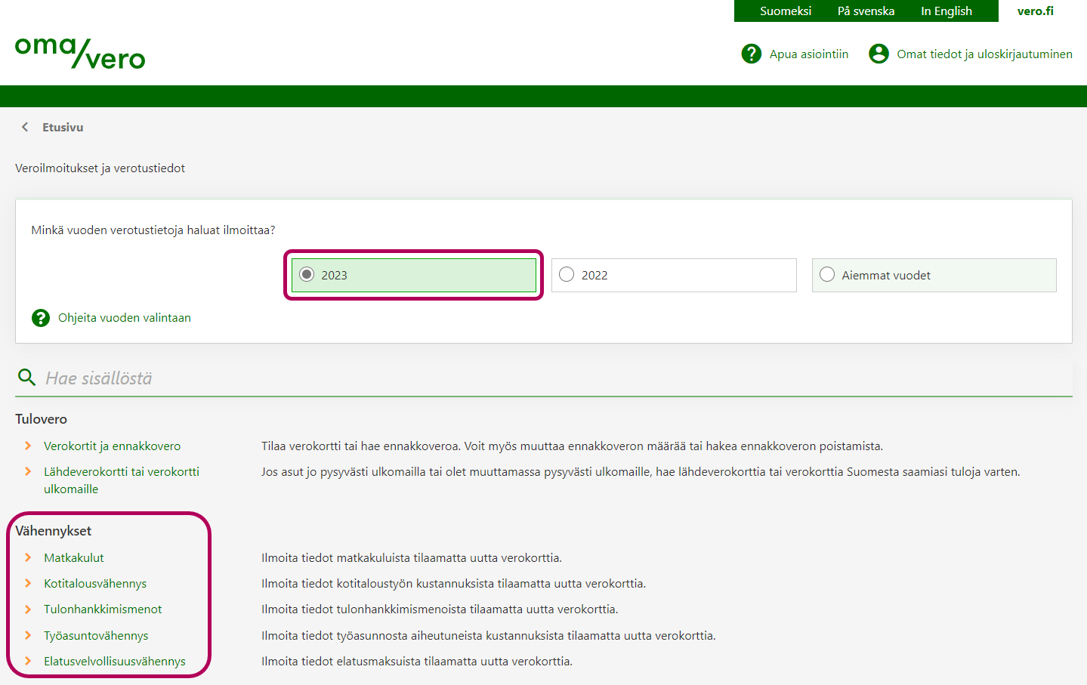
Task: Click the help question mark icon beside Apua asiointiin
Action: (751, 54)
